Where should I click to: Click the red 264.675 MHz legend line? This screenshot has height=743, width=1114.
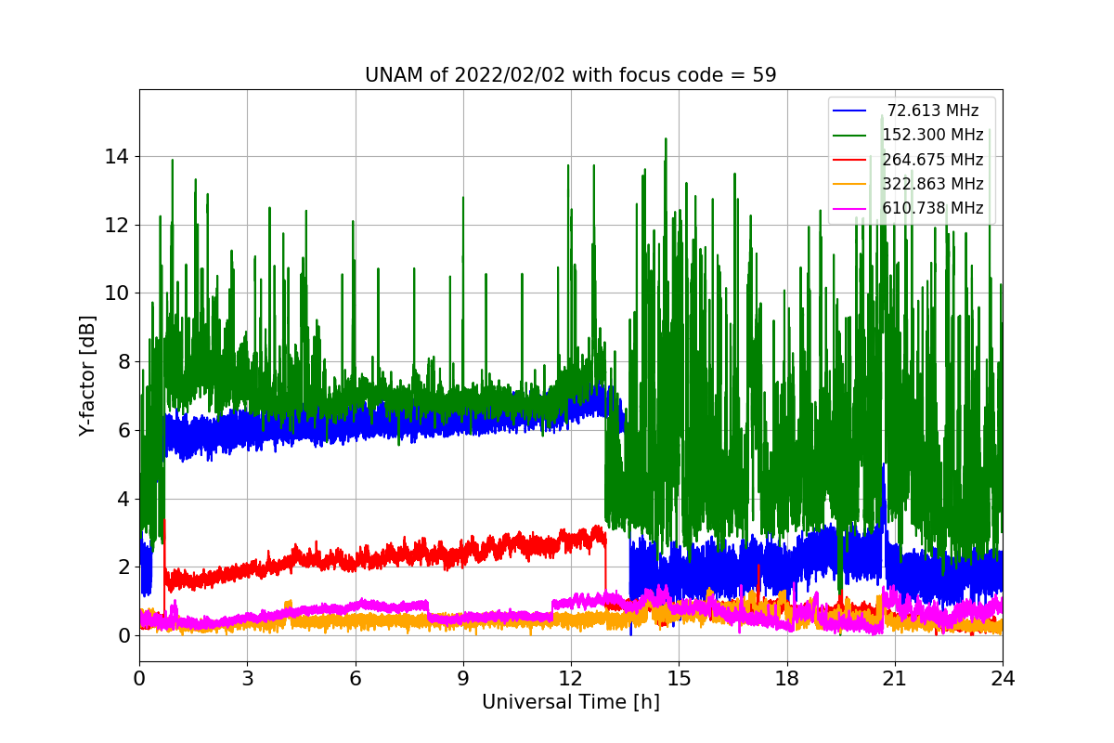(849, 160)
